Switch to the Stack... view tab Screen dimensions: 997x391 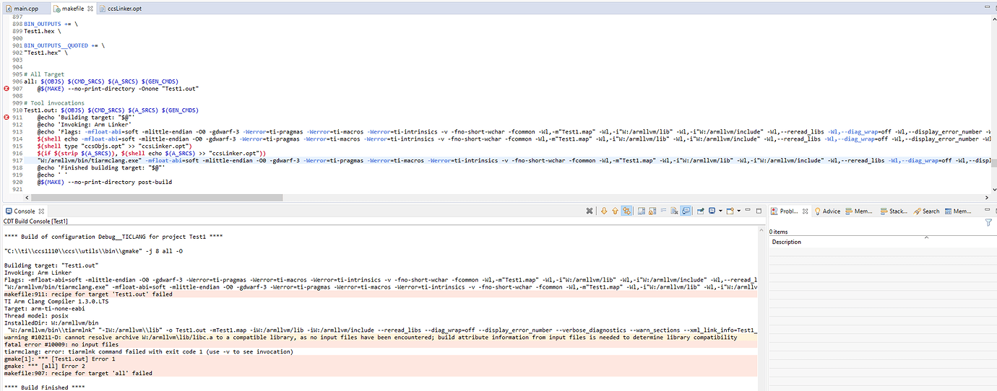coord(893,211)
